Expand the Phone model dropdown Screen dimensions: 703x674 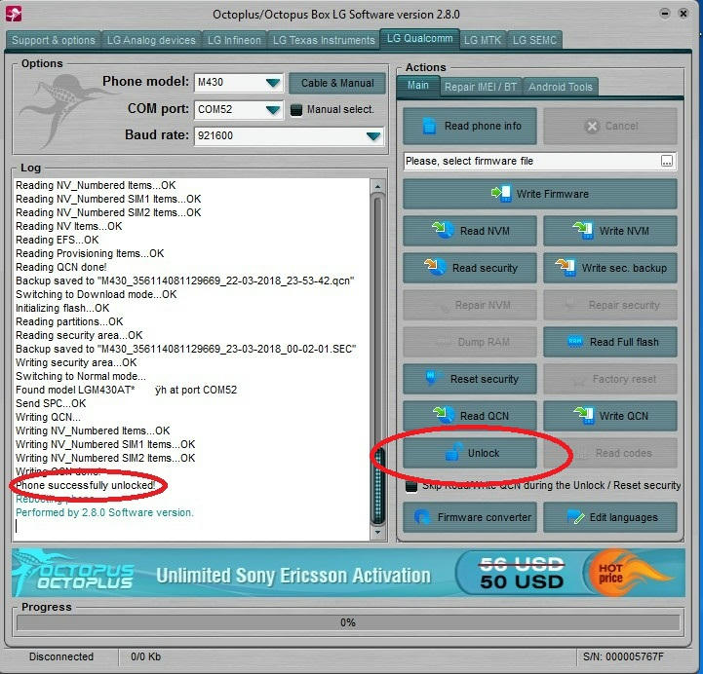point(272,84)
